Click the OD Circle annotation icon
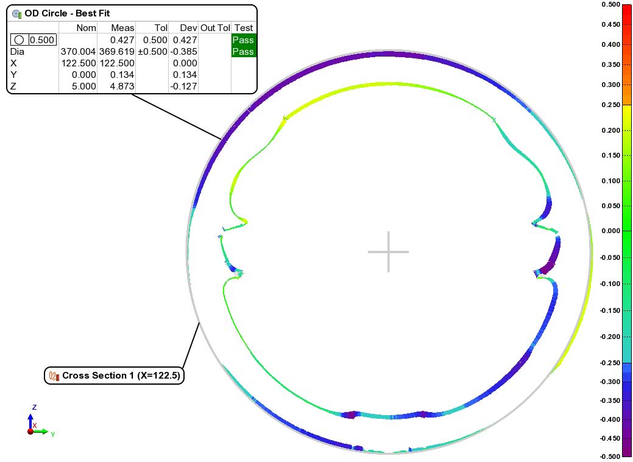Viewport: 633px width, 462px height. (17, 14)
